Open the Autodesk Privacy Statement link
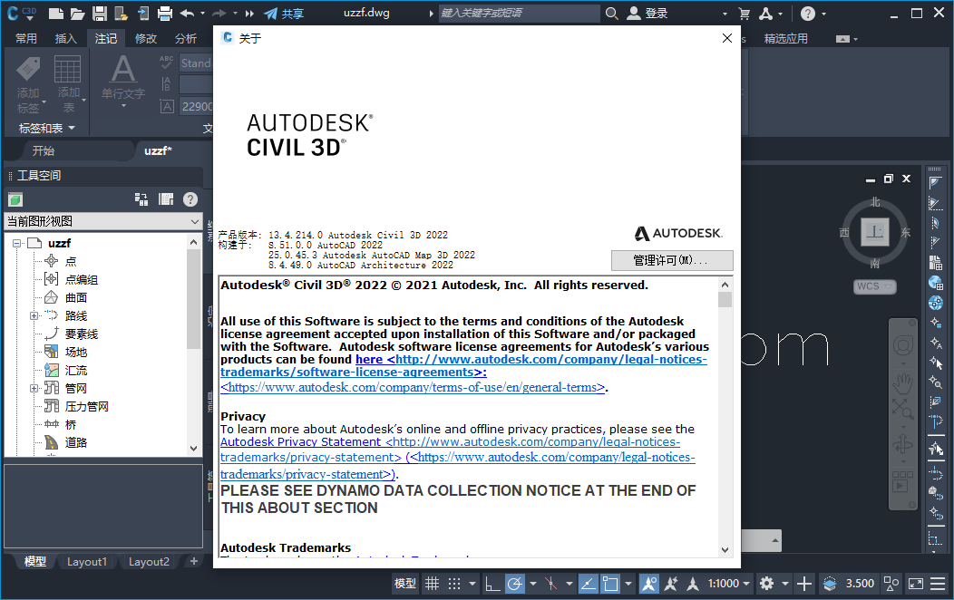 (278, 441)
